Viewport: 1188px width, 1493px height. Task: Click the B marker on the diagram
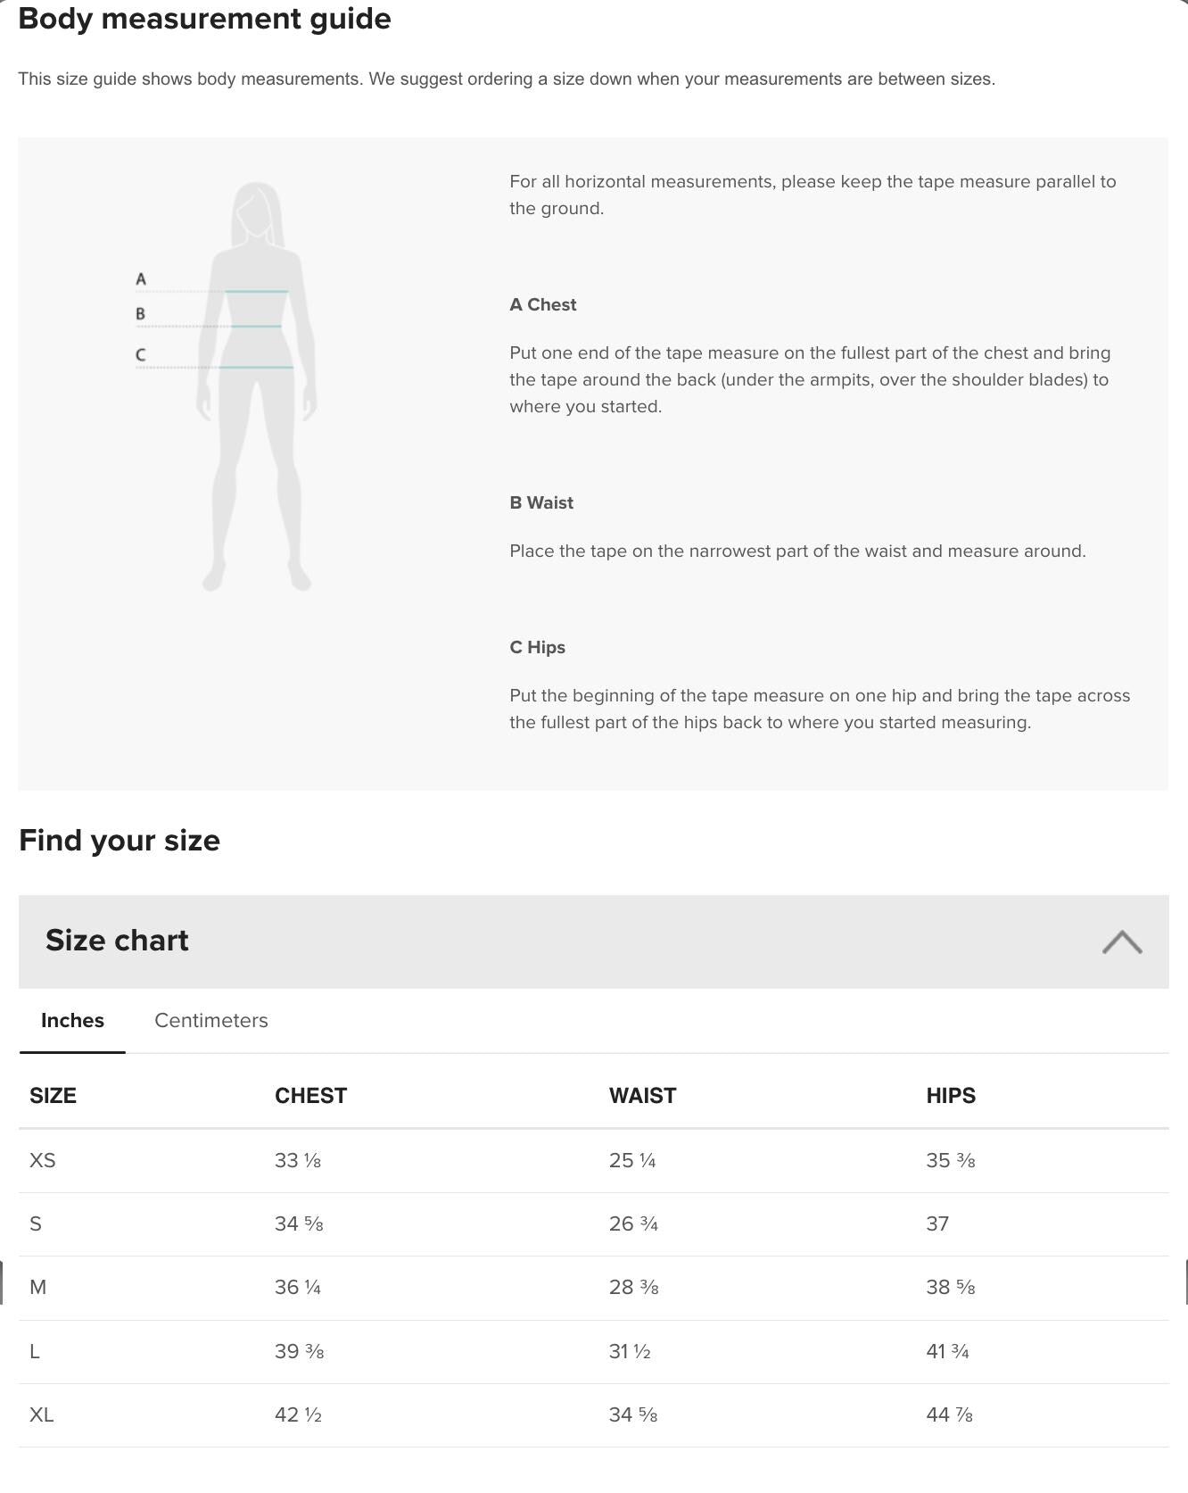pyautogui.click(x=140, y=314)
